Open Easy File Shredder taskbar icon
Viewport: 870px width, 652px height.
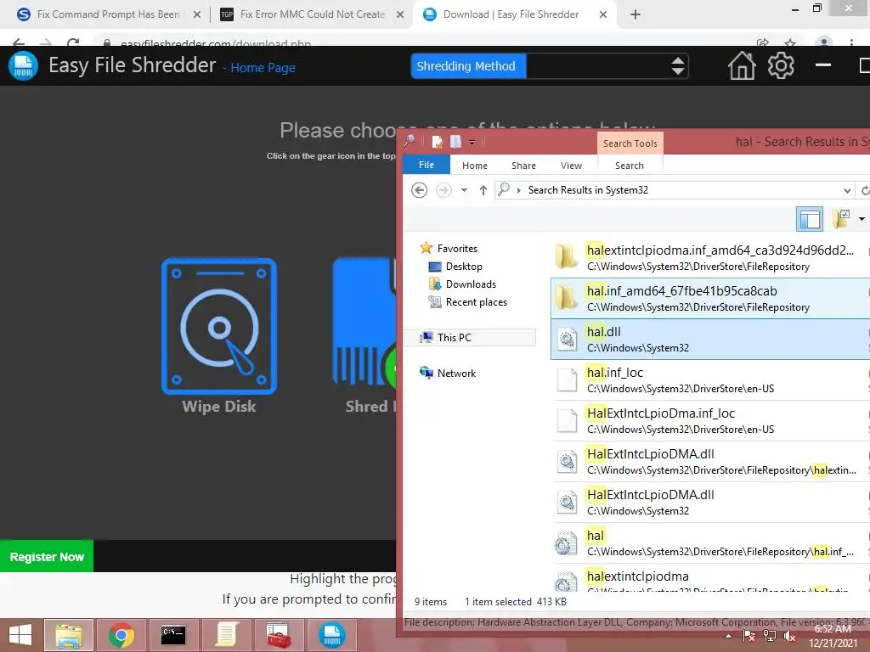[331, 635]
